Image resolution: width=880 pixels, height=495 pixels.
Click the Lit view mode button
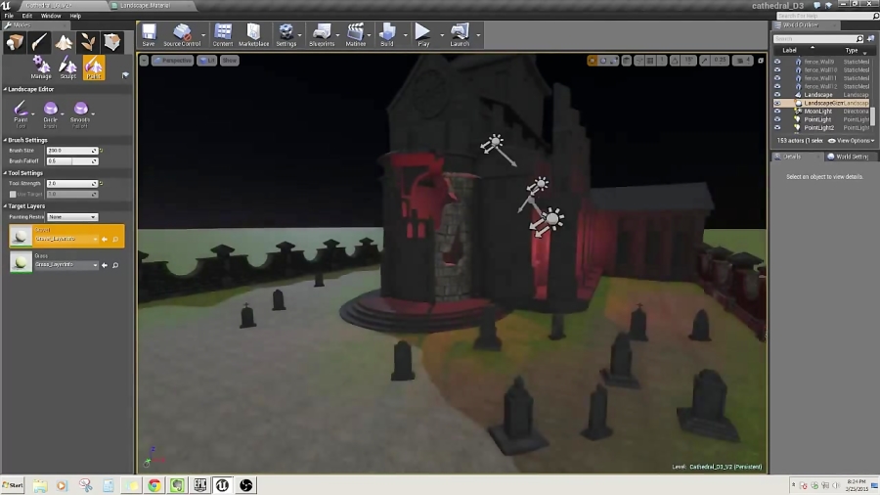tap(206, 61)
